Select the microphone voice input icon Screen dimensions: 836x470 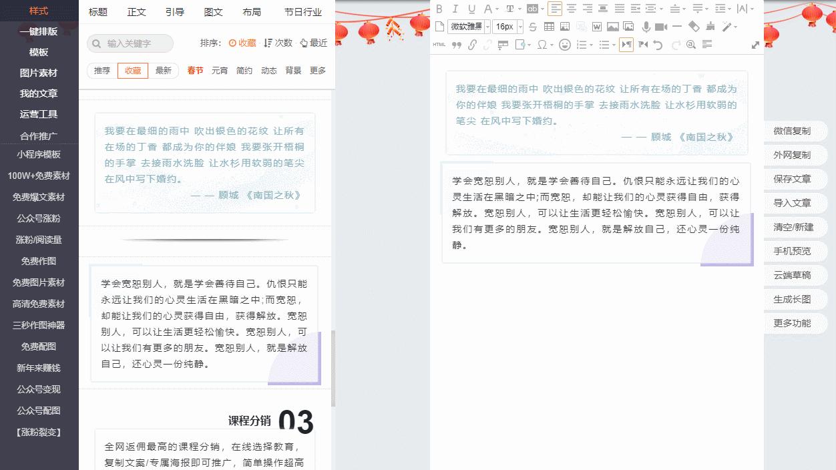pyautogui.click(x=647, y=27)
